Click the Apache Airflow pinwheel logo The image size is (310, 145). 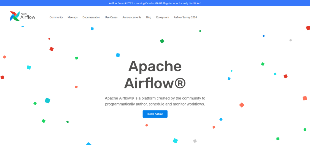tap(23, 16)
